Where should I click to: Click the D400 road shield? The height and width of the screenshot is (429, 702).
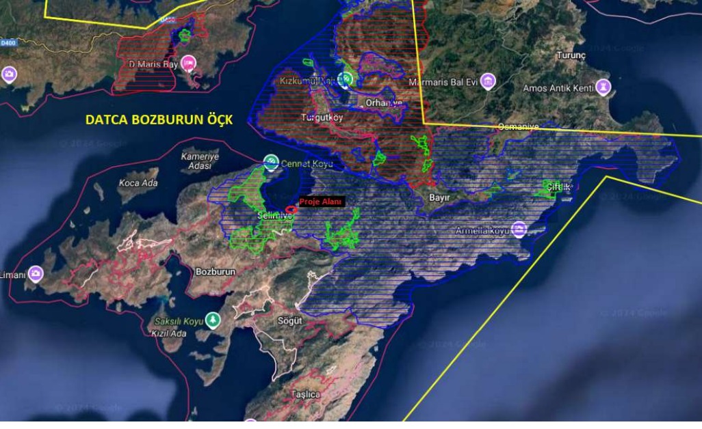(x=8, y=42)
